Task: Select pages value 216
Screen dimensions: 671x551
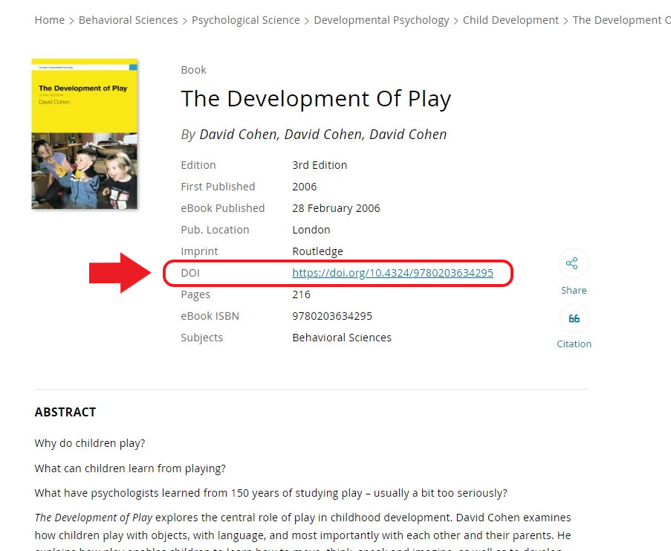Action: (301, 294)
